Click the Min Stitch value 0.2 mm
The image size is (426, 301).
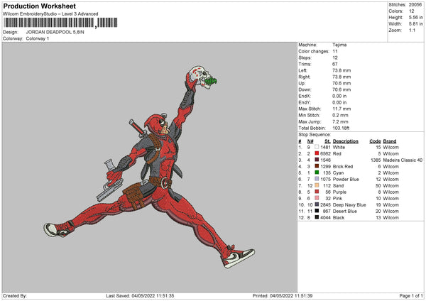(340, 115)
